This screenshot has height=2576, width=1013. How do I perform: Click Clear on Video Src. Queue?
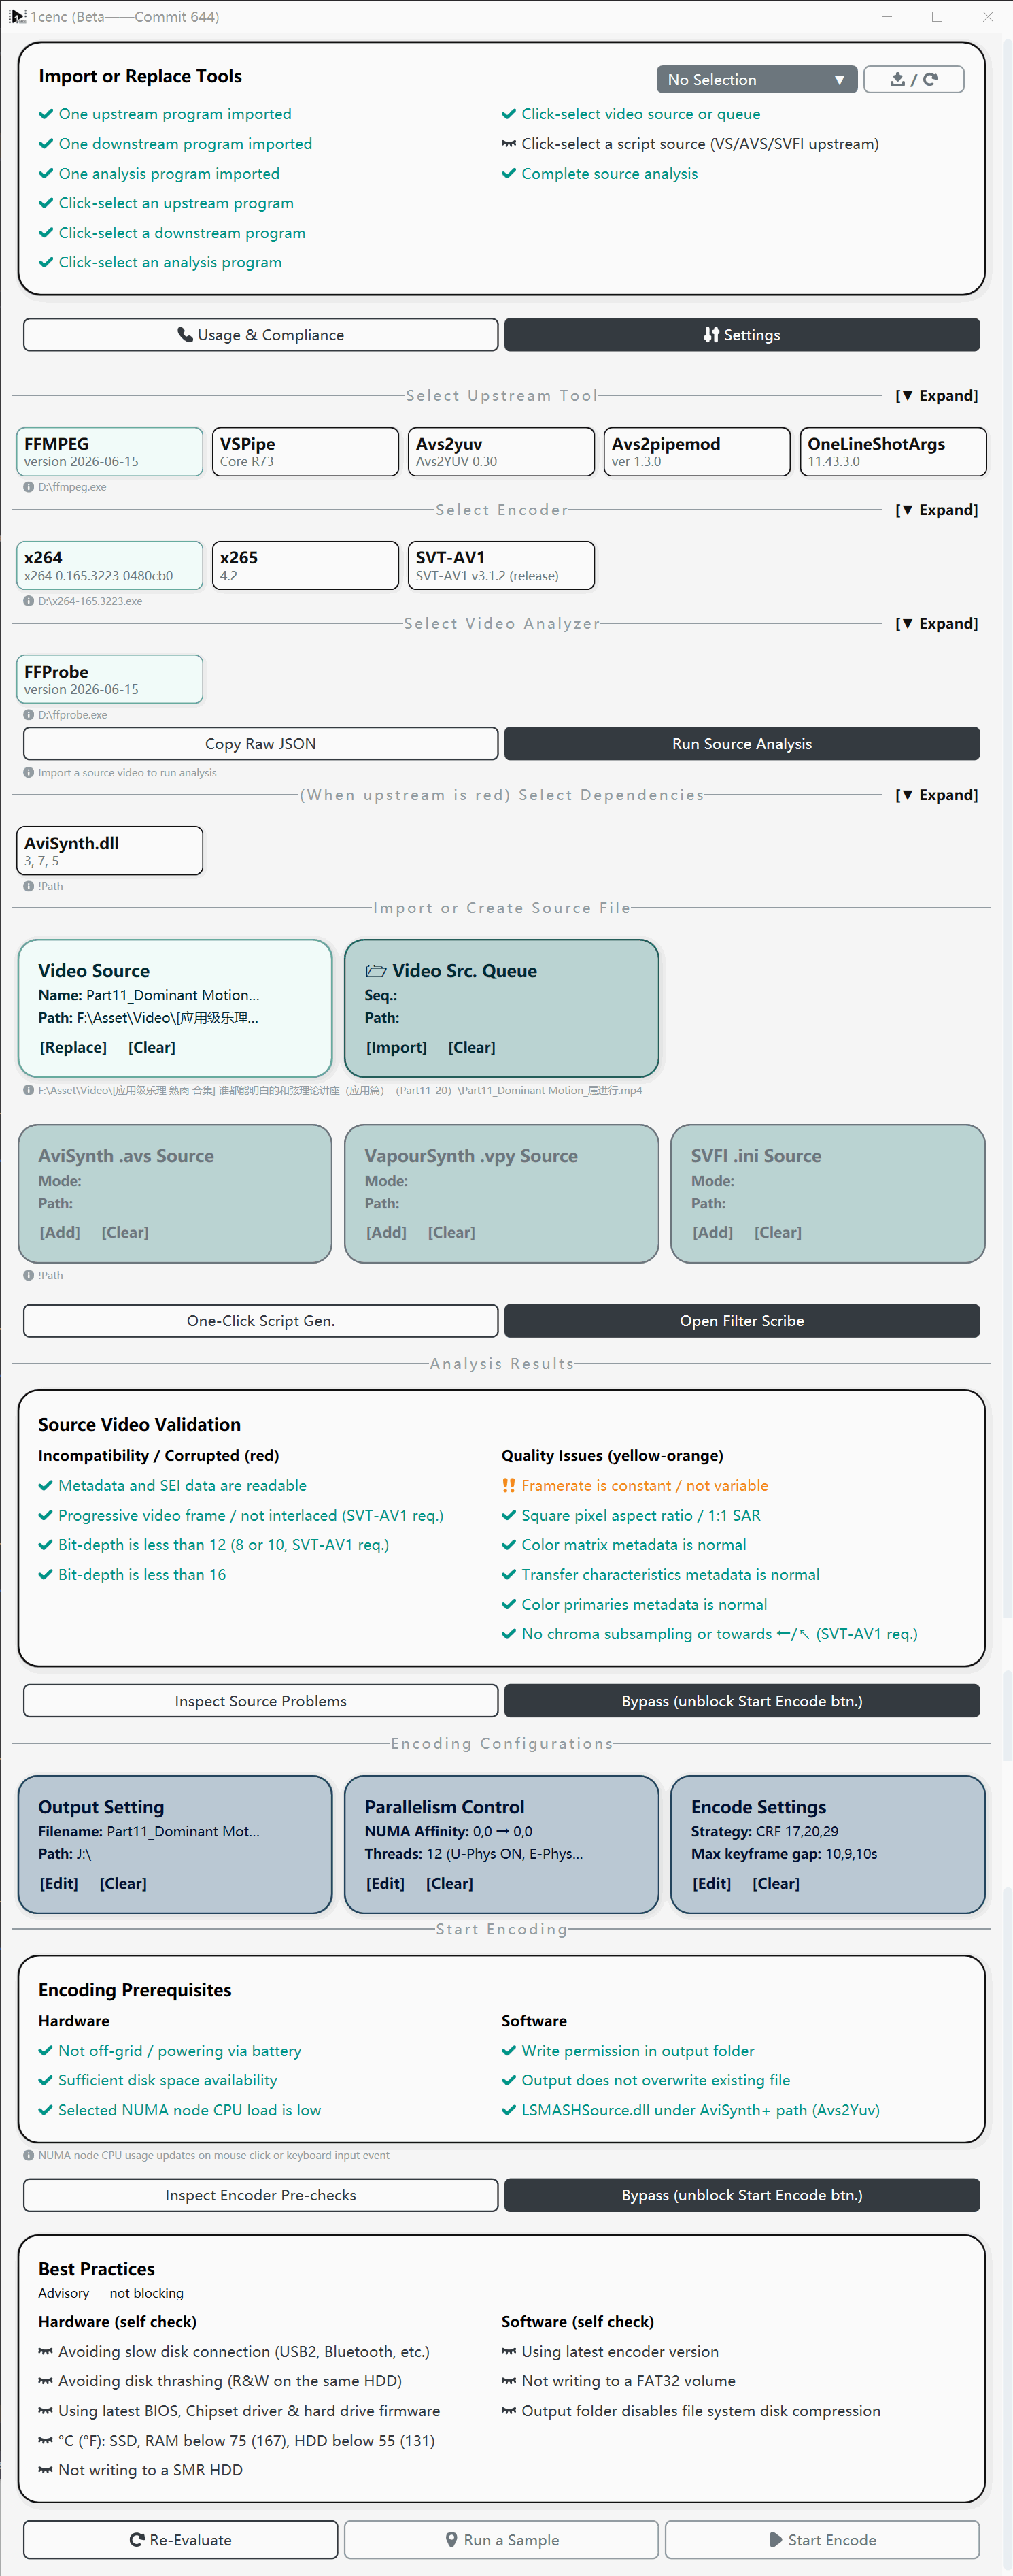472,1048
